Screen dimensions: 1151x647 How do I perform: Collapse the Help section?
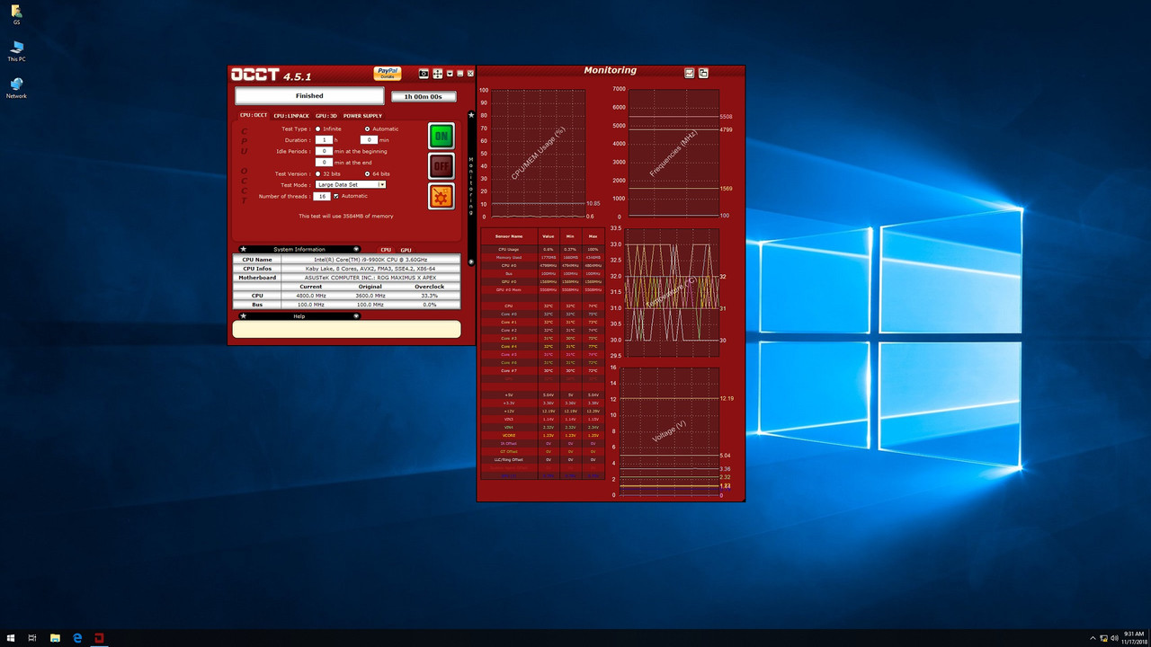[356, 316]
